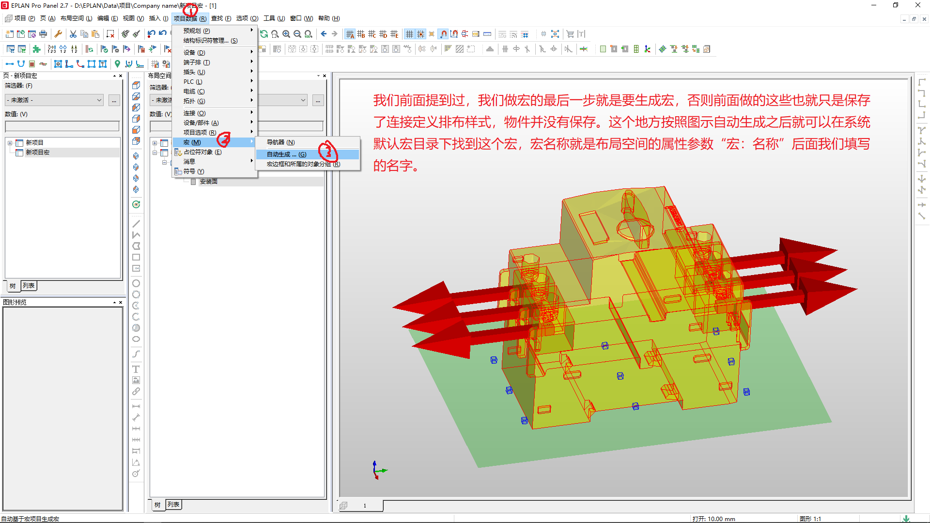Toggle grid display A in the toolbar
The image size is (930, 523).
[350, 34]
